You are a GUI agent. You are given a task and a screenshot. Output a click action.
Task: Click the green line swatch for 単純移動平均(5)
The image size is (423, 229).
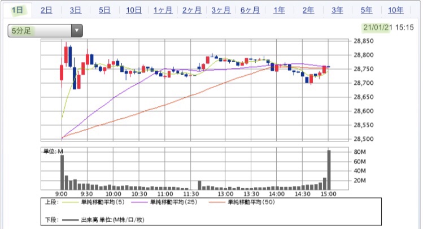click(71, 202)
